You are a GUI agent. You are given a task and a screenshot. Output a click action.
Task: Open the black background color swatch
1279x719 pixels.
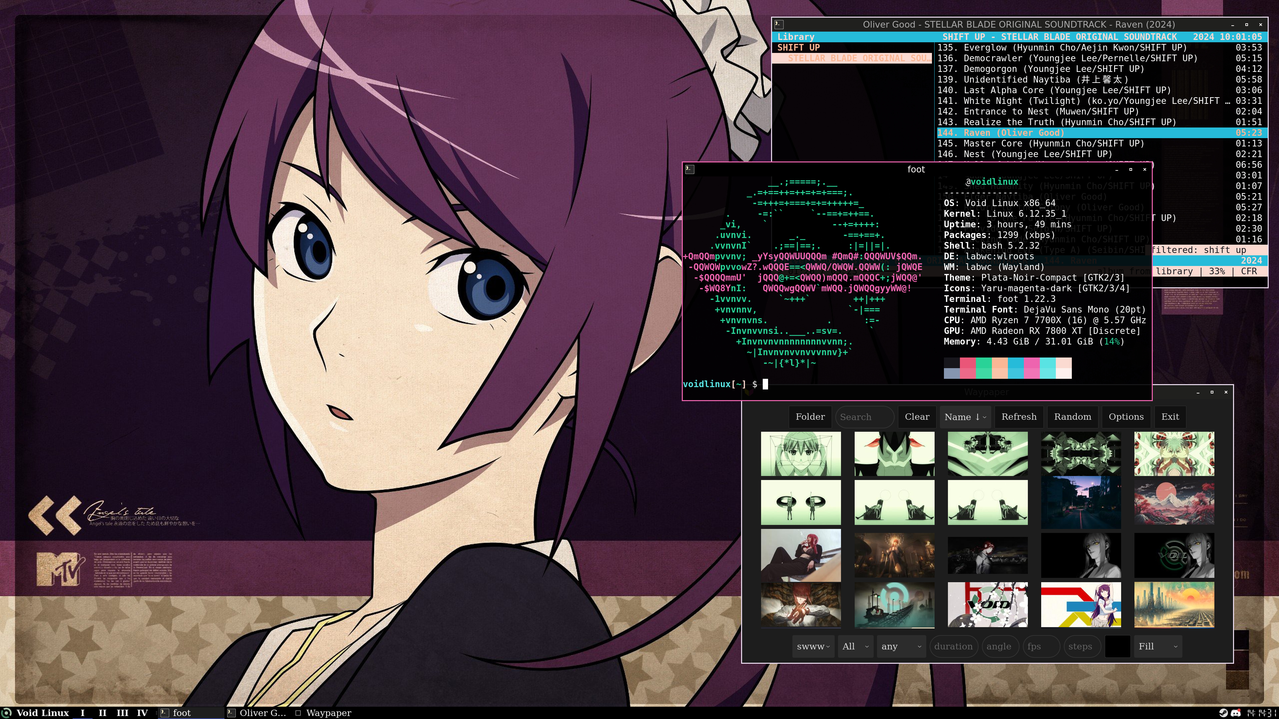point(1117,646)
